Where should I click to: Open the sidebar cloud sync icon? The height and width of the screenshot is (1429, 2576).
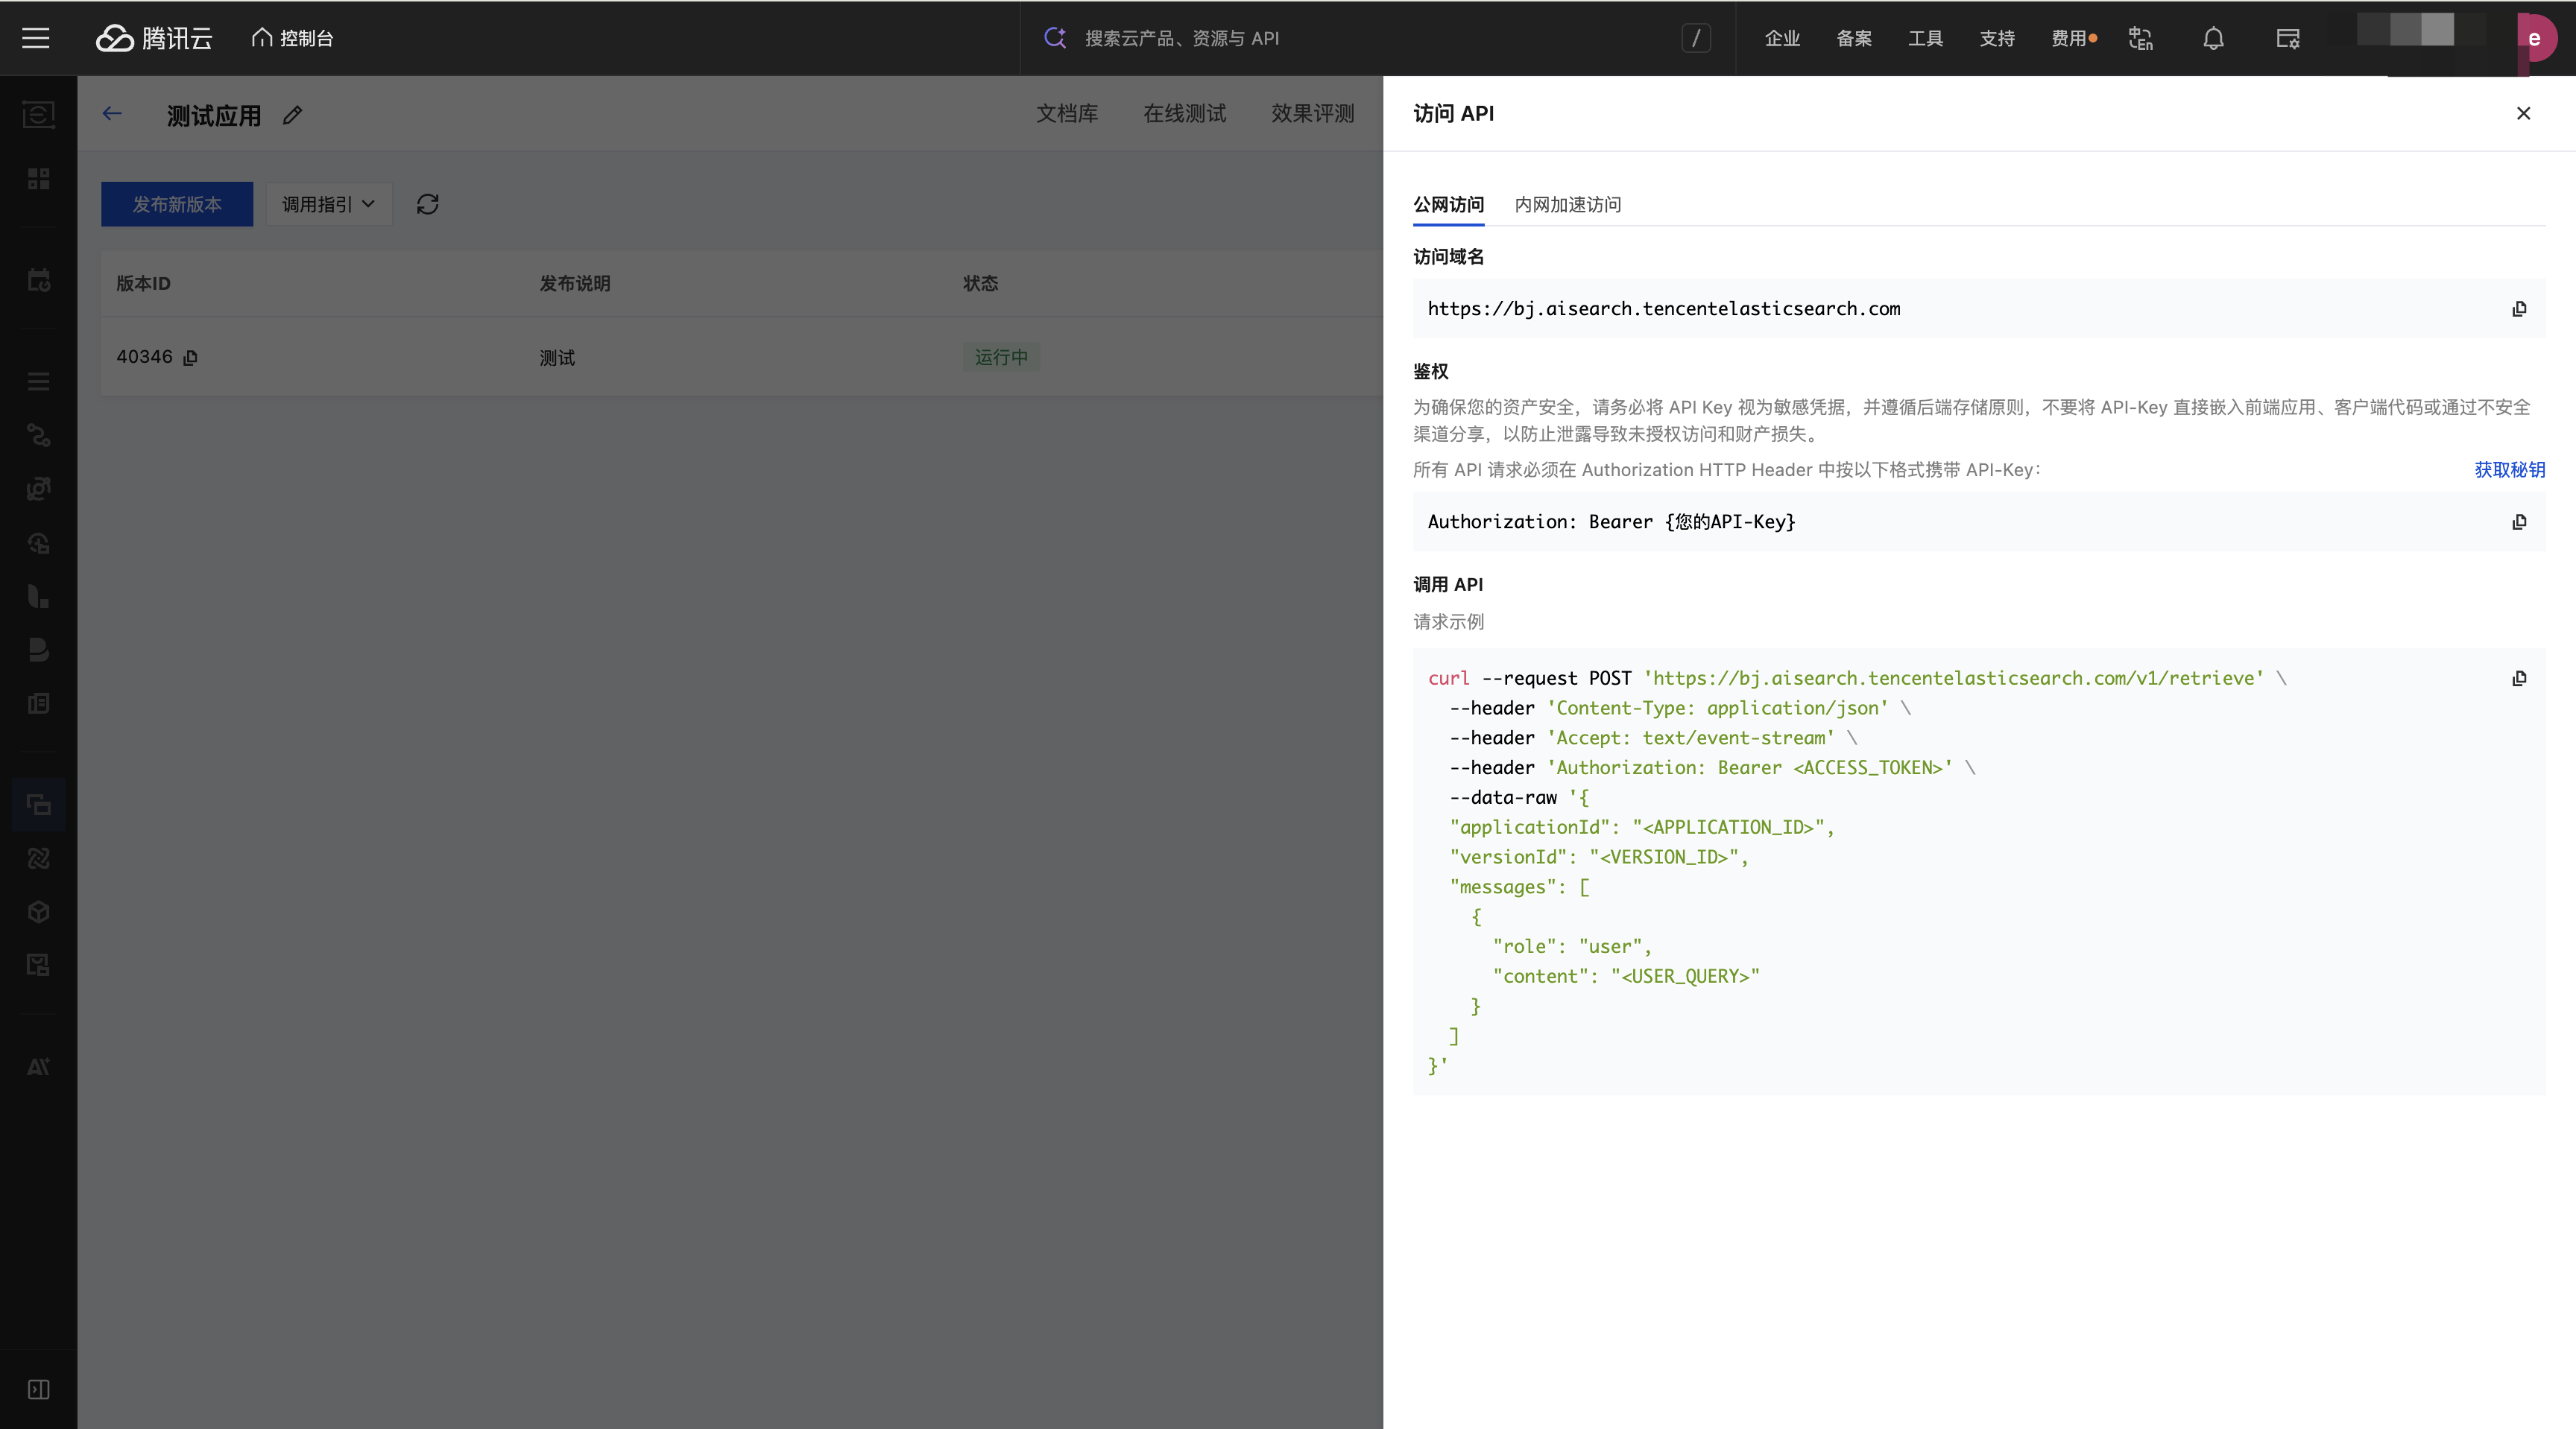(x=38, y=542)
